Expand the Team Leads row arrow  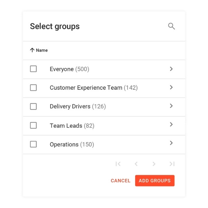click(x=171, y=124)
